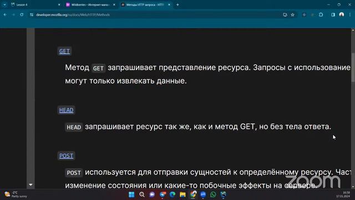The image size is (355, 200).
Task: Click the down arrow on left sidebar
Action: 31,185
